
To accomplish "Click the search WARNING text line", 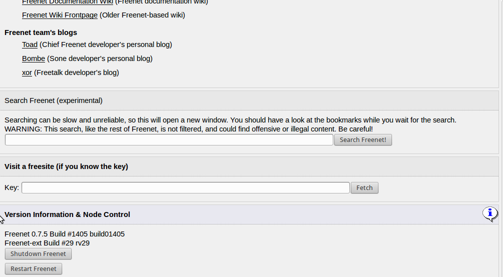I will (x=188, y=129).
